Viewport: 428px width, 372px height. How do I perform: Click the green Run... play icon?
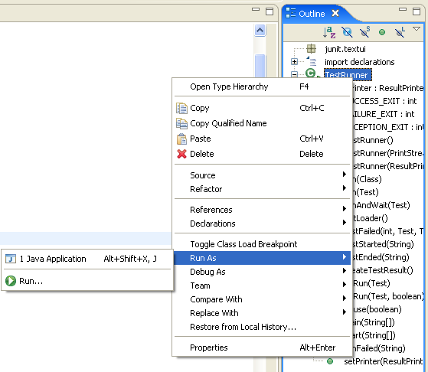11,281
